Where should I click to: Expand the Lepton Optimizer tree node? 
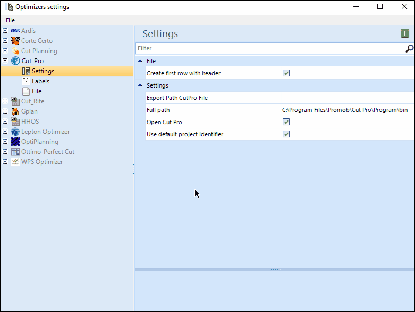[5, 132]
